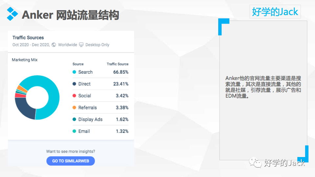Select the Display Ads legend dot

coord(74,119)
